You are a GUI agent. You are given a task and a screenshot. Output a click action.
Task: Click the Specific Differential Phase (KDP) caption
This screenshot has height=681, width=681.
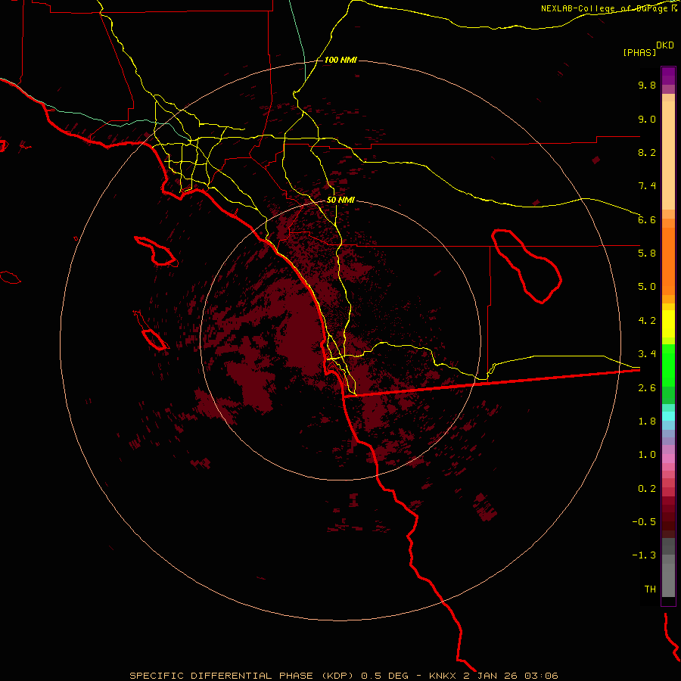[243, 676]
